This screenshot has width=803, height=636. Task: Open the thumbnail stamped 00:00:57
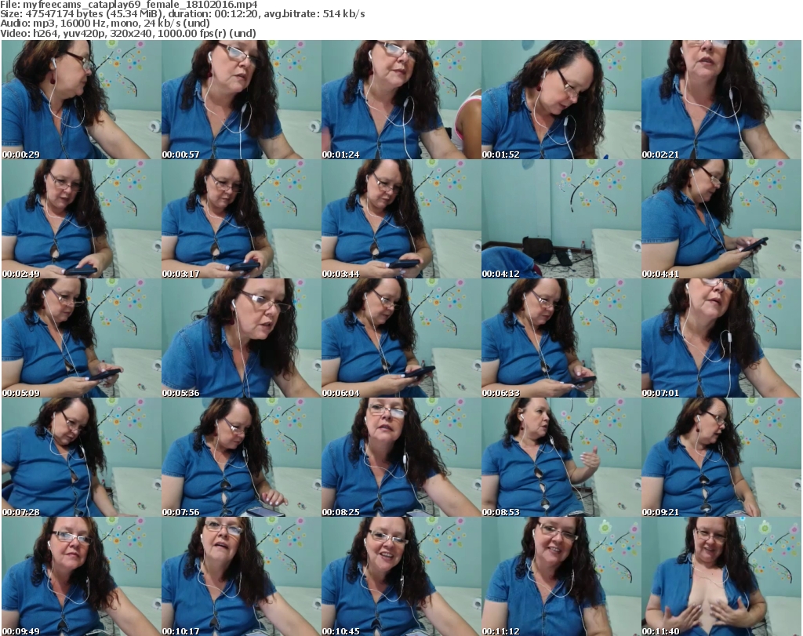tap(242, 100)
